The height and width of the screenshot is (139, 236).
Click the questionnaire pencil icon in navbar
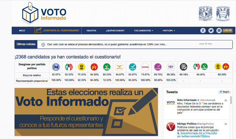[x=38, y=30]
